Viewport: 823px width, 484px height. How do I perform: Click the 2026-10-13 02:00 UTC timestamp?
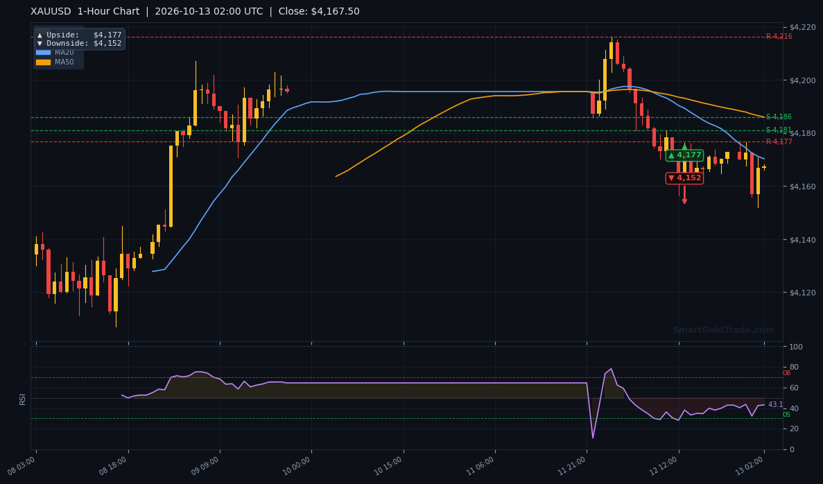pos(209,12)
